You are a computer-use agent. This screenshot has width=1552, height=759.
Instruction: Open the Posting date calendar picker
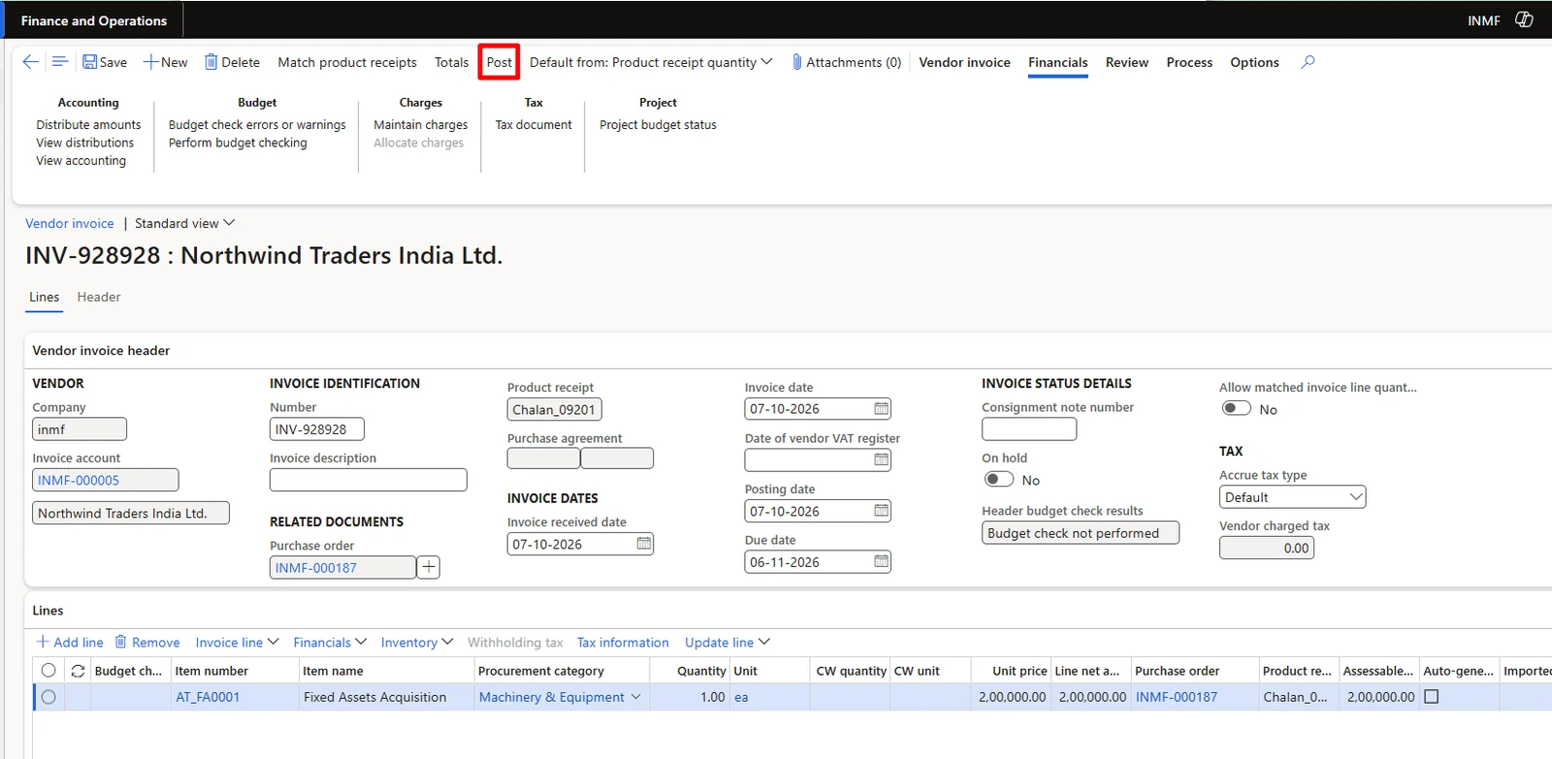[881, 511]
